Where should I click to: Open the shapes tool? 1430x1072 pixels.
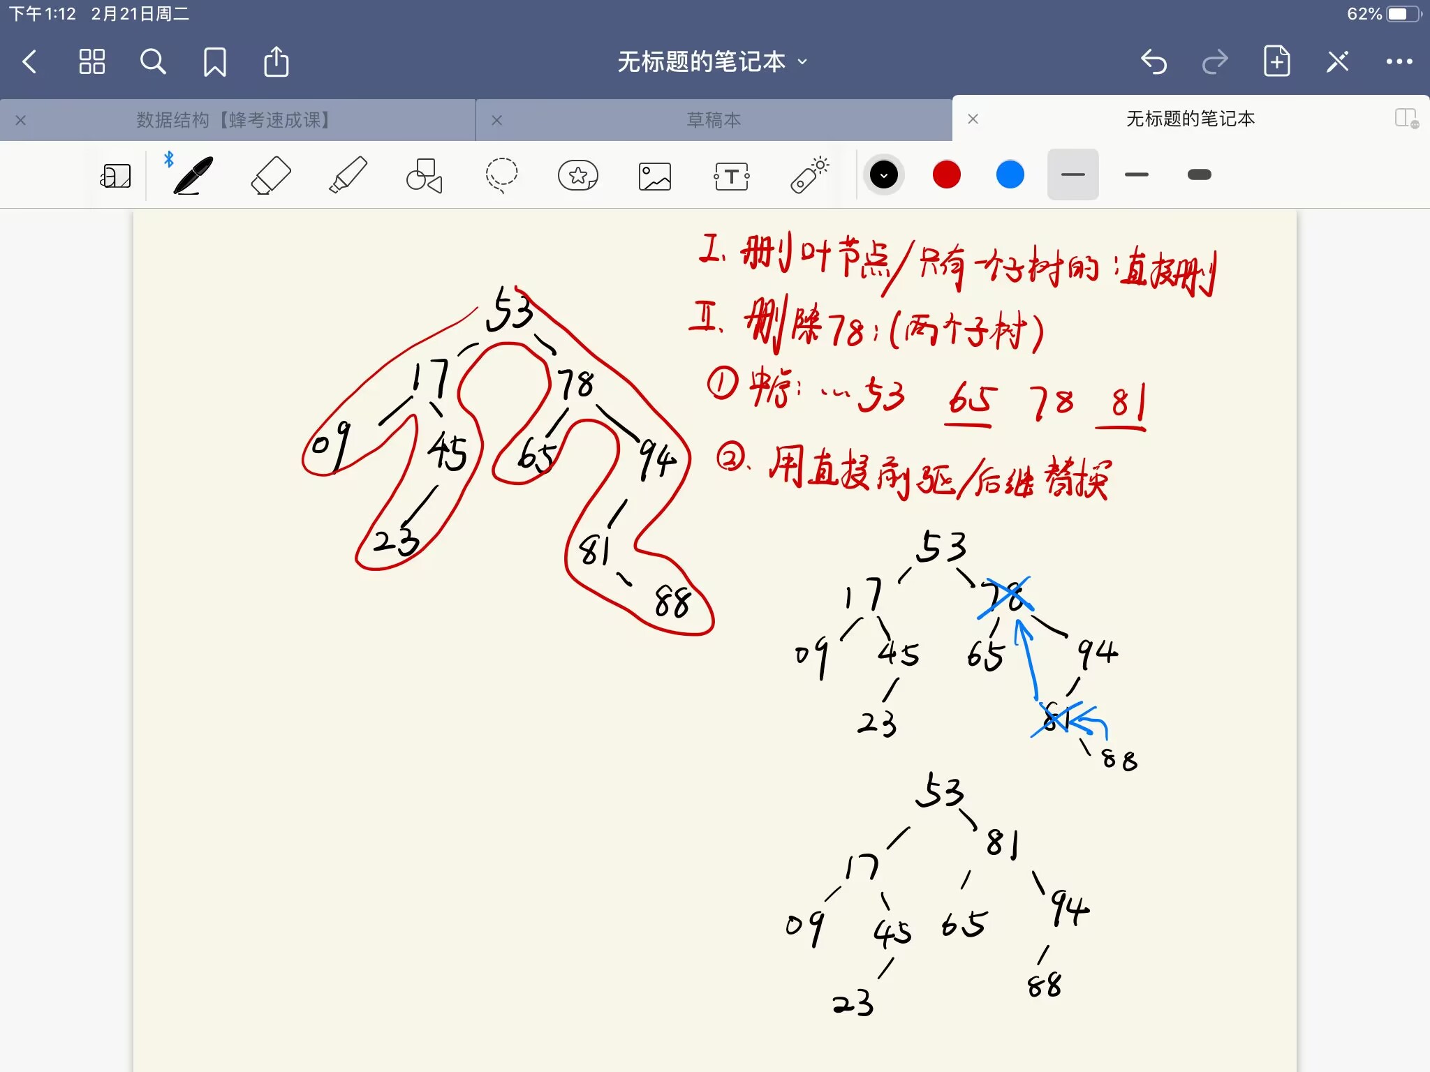[424, 175]
